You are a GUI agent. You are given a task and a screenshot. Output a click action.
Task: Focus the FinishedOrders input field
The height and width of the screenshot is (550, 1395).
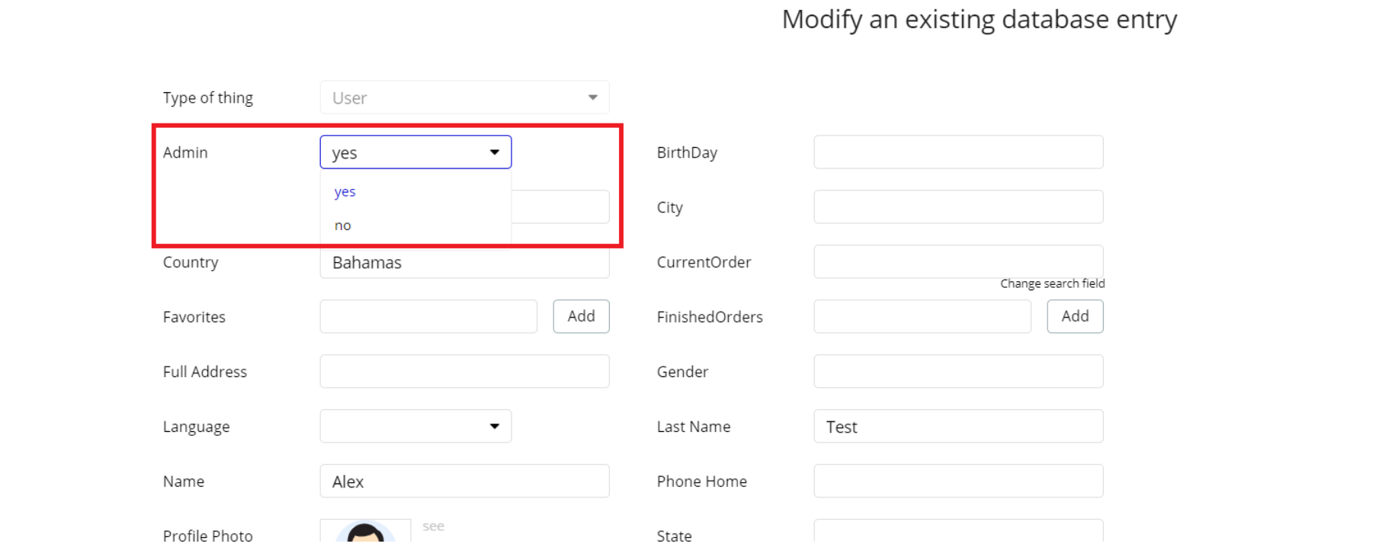tap(922, 316)
